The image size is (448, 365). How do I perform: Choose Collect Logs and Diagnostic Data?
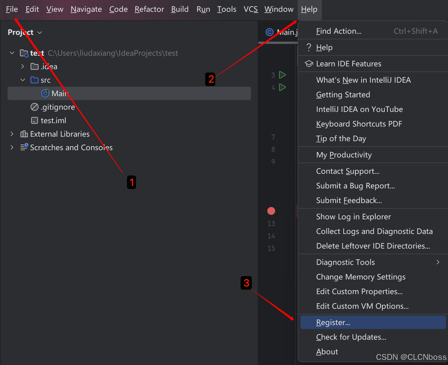point(373,231)
